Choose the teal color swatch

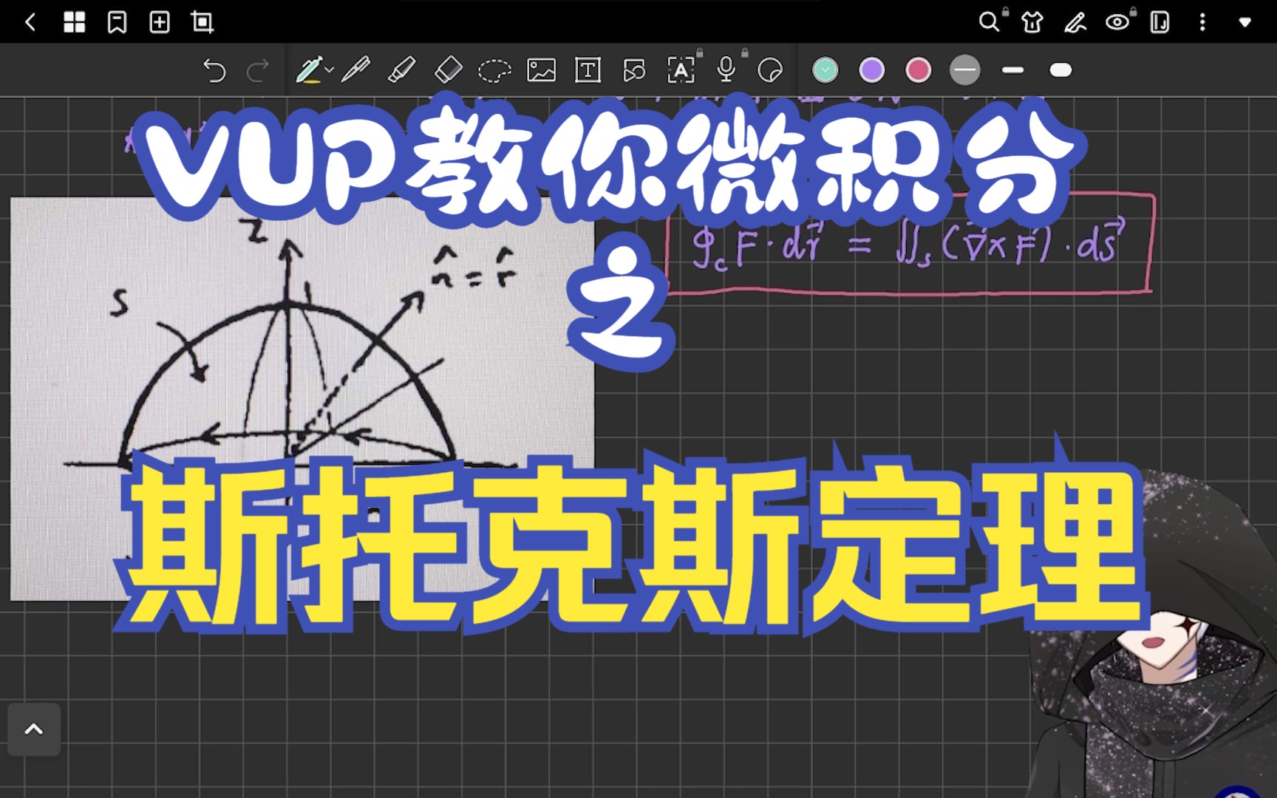pyautogui.click(x=825, y=70)
